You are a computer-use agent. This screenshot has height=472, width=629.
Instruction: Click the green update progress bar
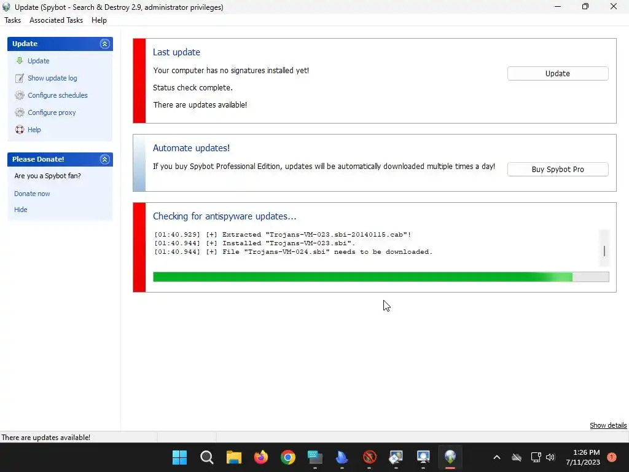(x=381, y=277)
